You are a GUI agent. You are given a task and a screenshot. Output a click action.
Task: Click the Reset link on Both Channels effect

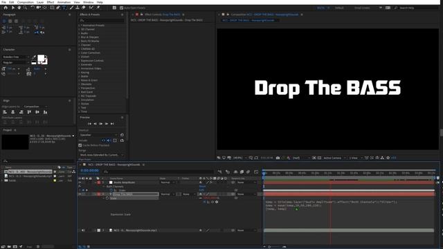tap(202, 187)
